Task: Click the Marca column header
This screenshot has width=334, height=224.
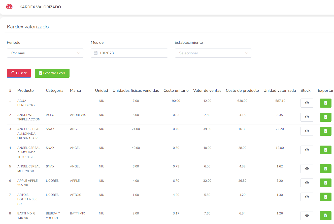Action: click(75, 91)
